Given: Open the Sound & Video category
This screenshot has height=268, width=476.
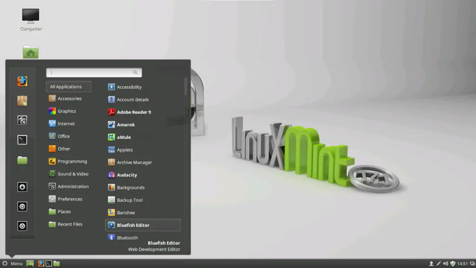Looking at the screenshot, I should [x=69, y=174].
